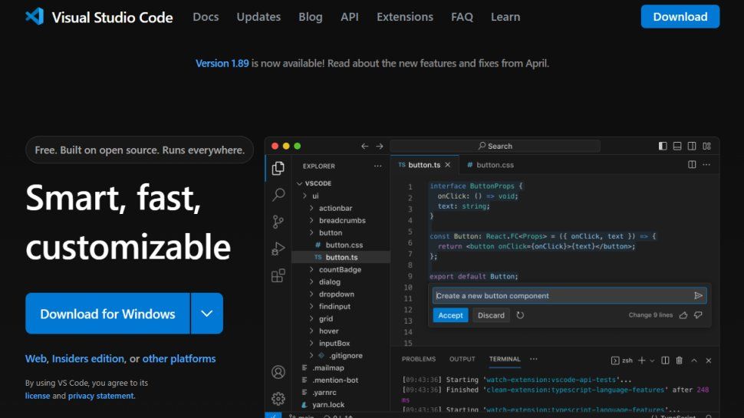Click the Visual Studio Code logo icon
The width and height of the screenshot is (744, 418).
(x=35, y=17)
